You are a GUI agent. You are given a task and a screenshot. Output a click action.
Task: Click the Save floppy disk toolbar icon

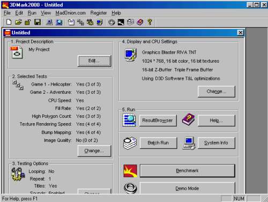[38, 22]
